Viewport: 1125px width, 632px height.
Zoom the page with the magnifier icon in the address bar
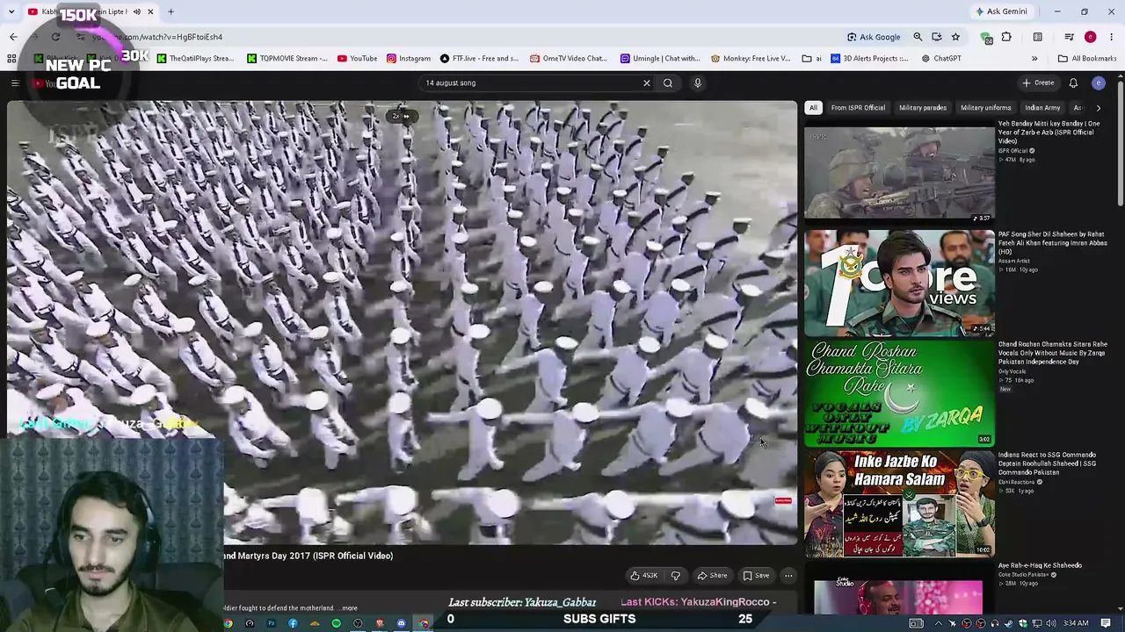click(918, 37)
